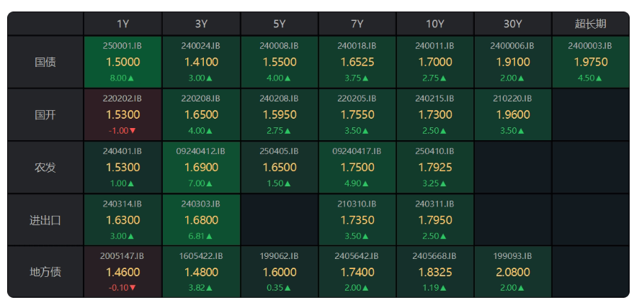Click the green up arrow on 2400003.IB
Image resolution: width=634 pixels, height=305 pixels.
[x=599, y=78]
